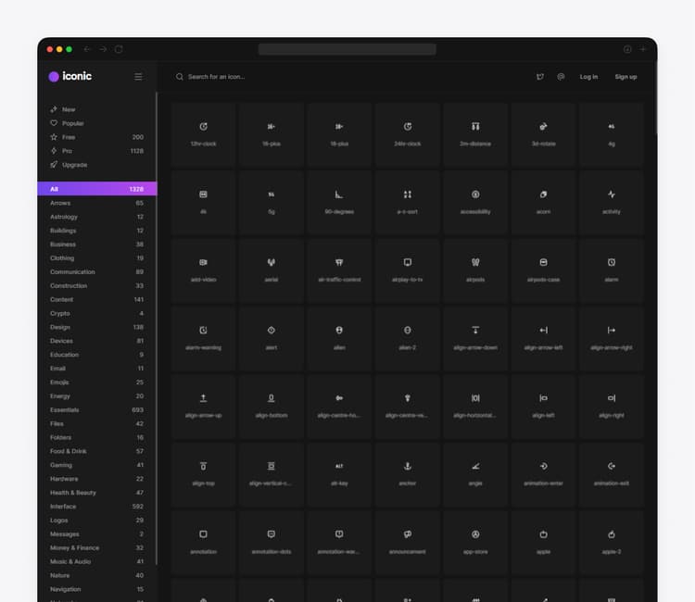This screenshot has width=695, height=602.
Task: Open the Upgrade page
Action: (x=96, y=164)
